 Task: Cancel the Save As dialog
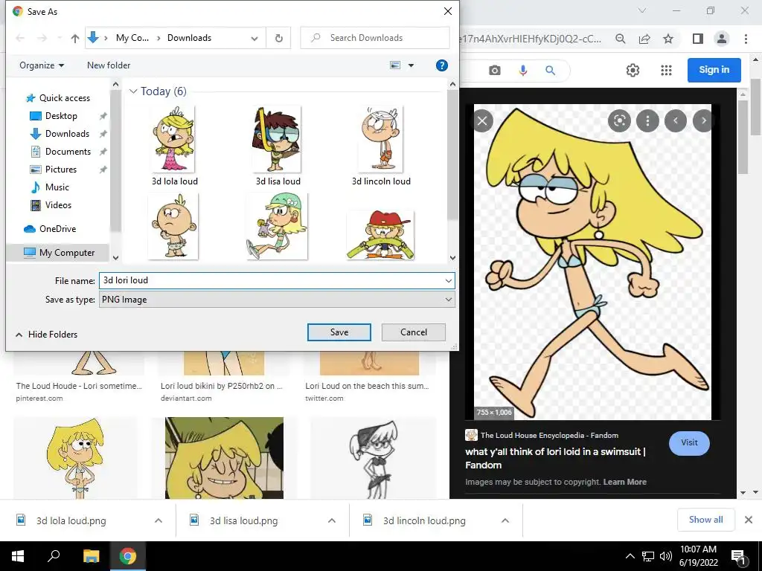pyautogui.click(x=414, y=332)
